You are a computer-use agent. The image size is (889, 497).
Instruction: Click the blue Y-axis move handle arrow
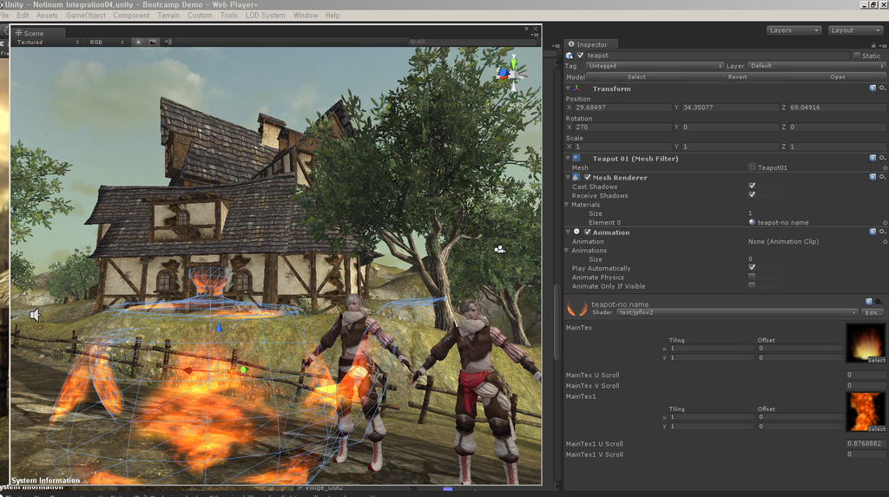(219, 327)
